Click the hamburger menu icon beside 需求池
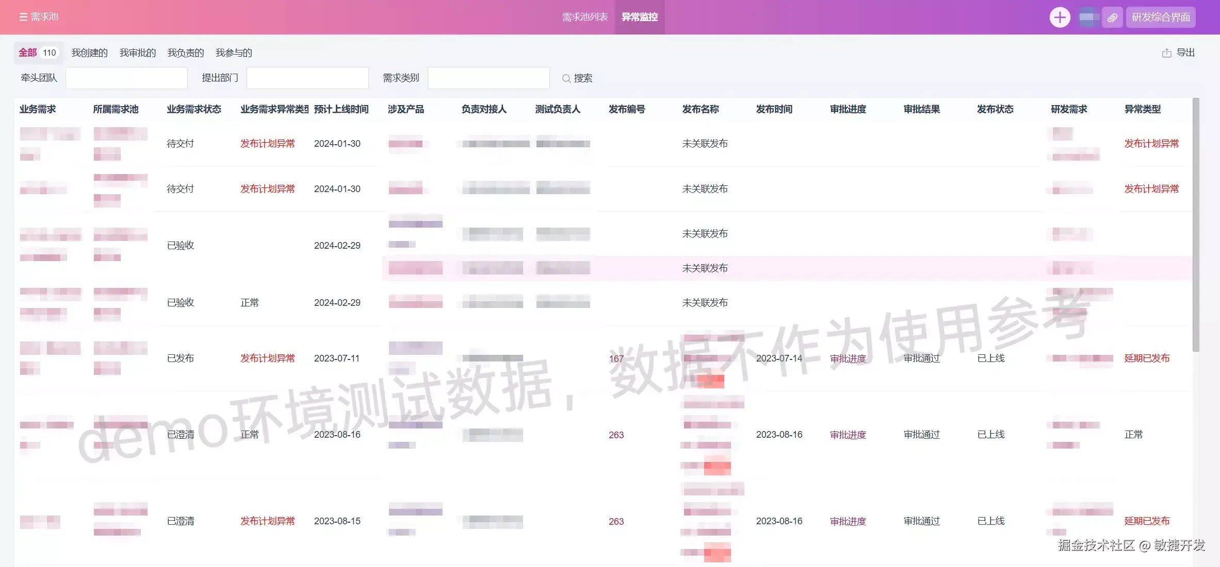 coord(23,17)
